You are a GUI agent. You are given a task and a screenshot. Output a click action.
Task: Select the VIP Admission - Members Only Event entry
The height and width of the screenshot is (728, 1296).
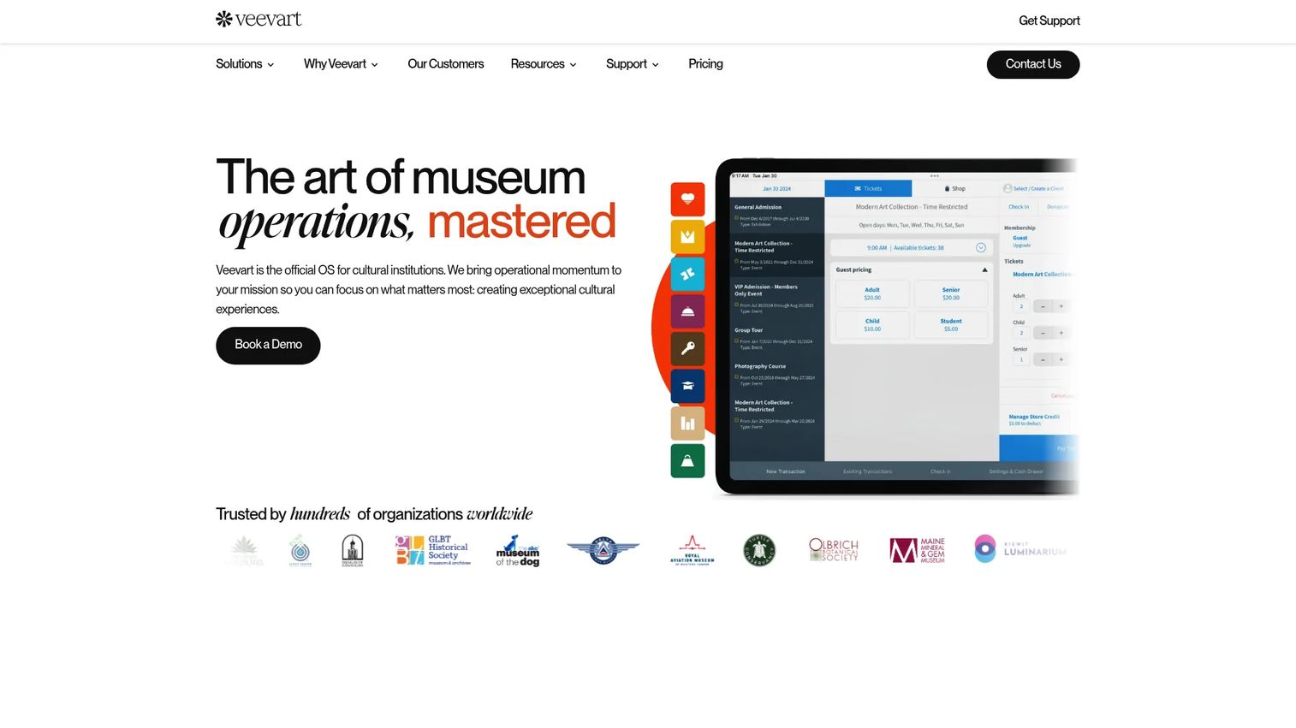point(776,299)
